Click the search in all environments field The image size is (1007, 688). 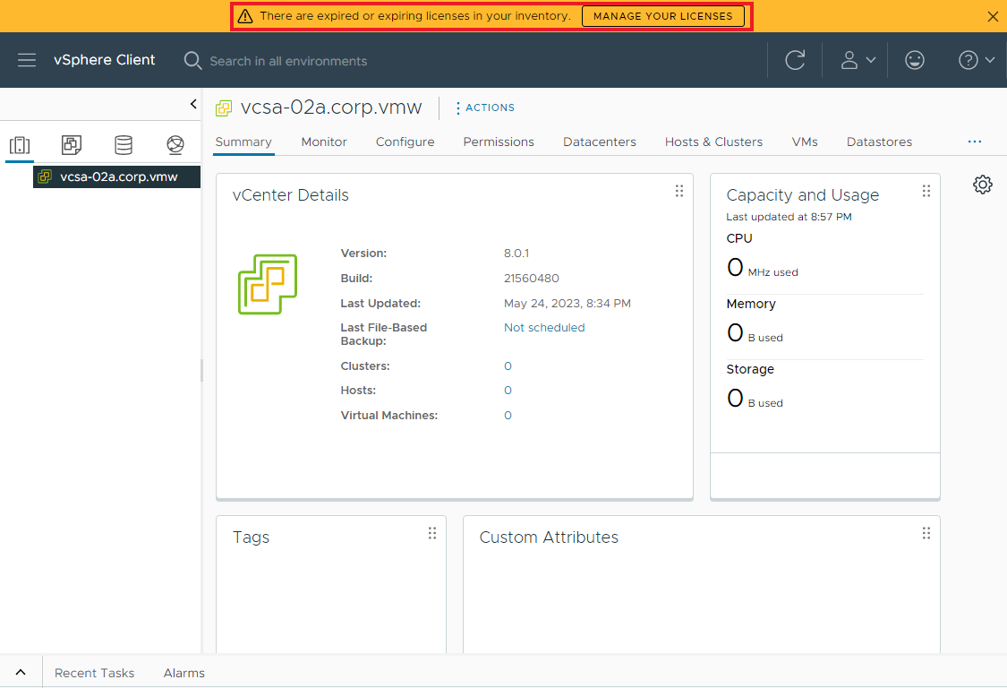(288, 61)
